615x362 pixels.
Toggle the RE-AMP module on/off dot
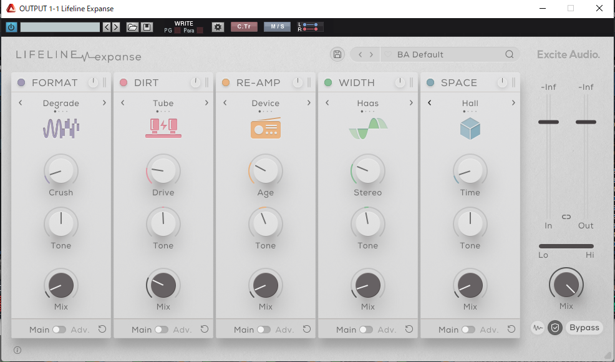226,82
